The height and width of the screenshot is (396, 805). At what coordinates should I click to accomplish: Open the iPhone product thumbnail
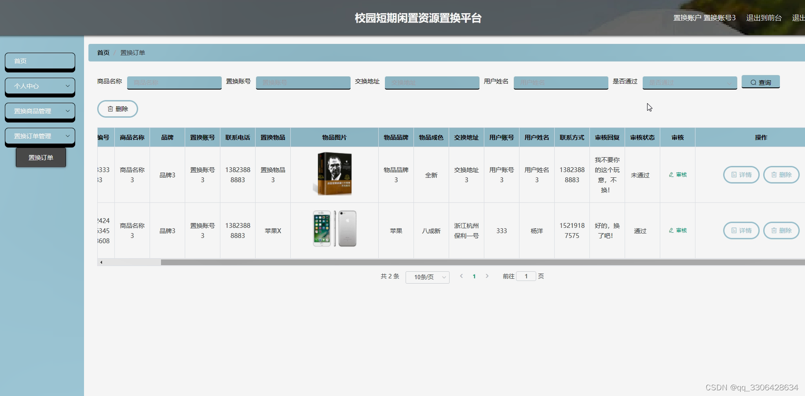click(334, 229)
